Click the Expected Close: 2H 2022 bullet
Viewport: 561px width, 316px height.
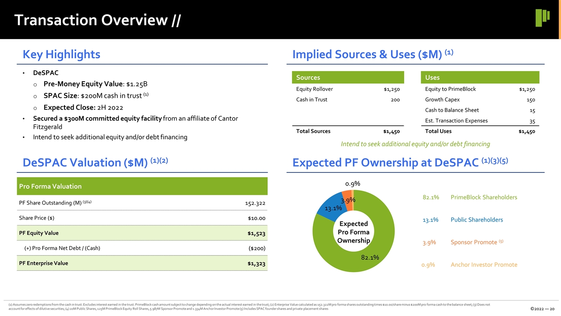[x=83, y=108]
